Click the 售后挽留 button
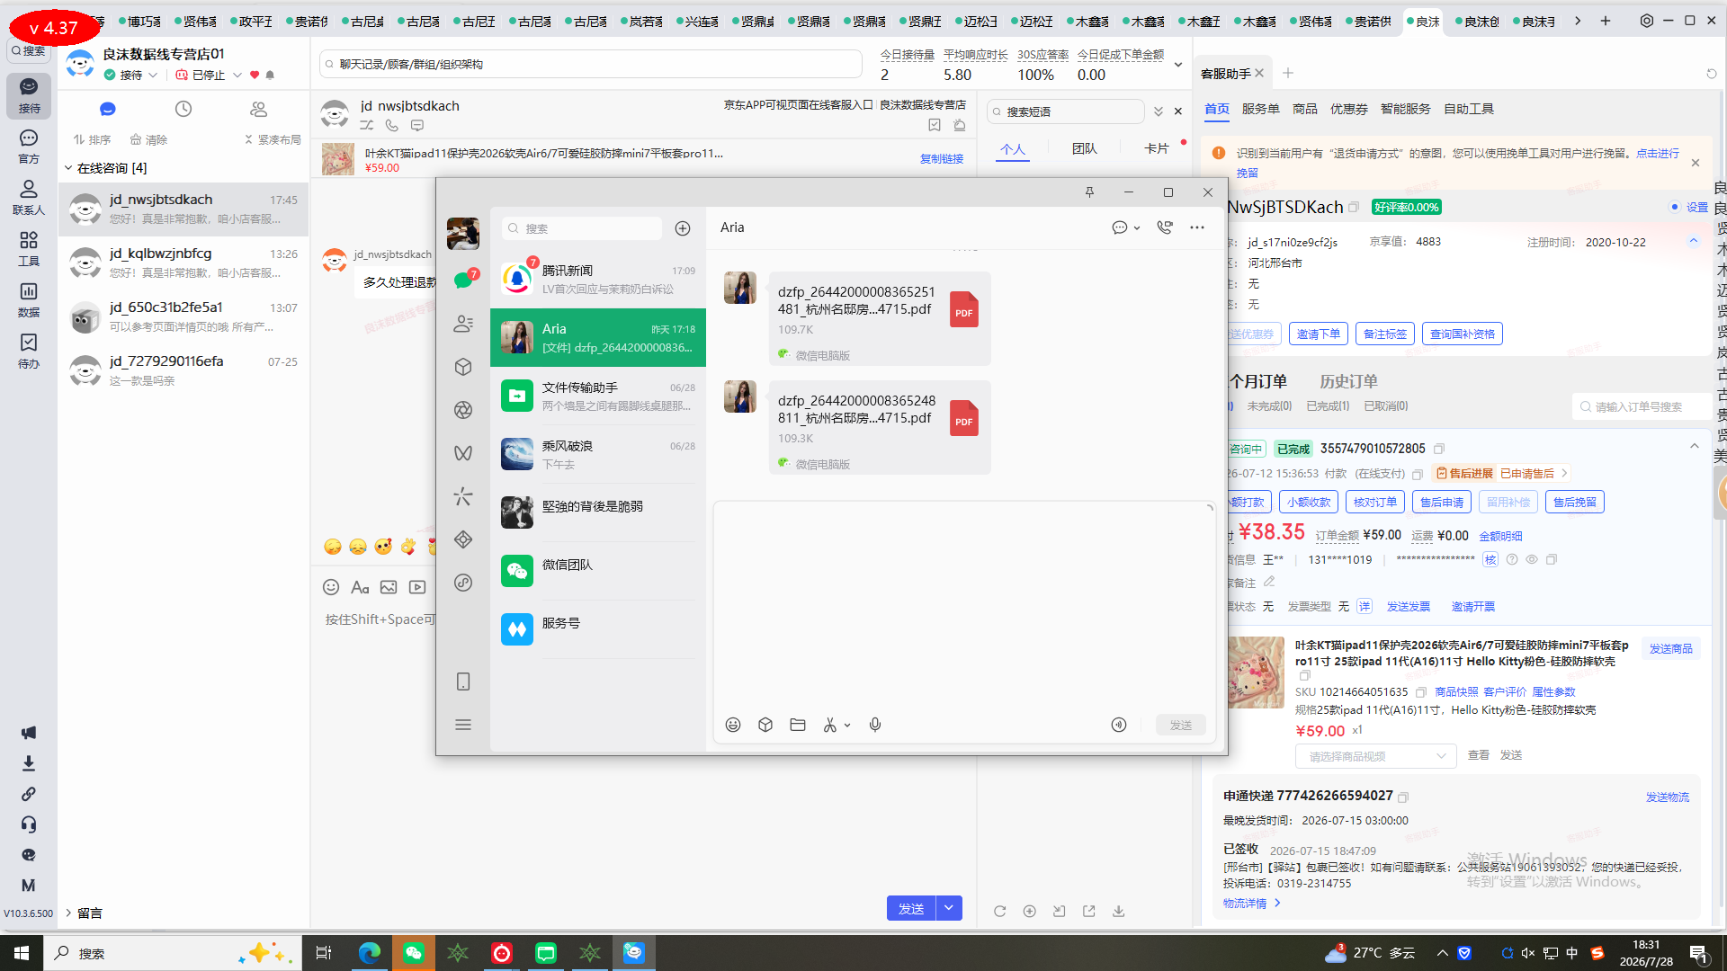The height and width of the screenshot is (971, 1727). [1574, 502]
